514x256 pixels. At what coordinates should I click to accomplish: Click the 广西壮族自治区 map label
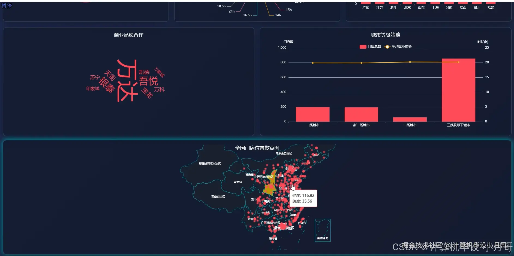(270, 223)
